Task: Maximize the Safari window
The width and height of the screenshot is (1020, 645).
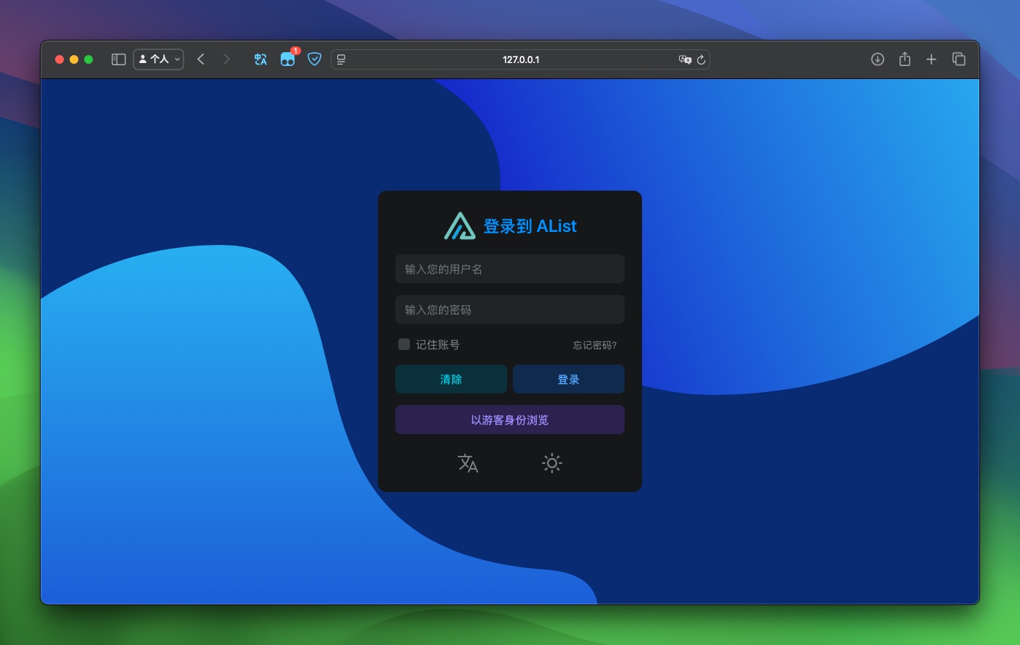Action: (89, 59)
